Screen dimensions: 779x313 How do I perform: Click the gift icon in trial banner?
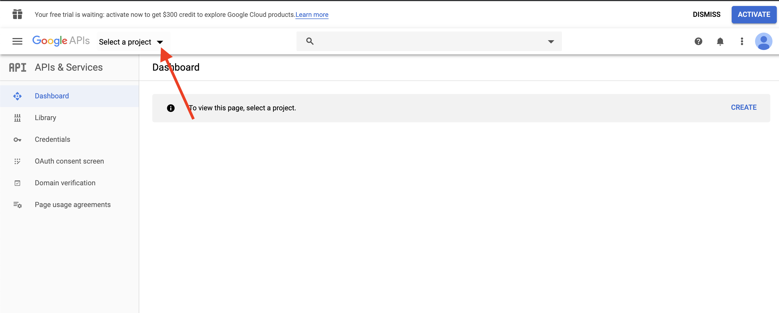17,14
